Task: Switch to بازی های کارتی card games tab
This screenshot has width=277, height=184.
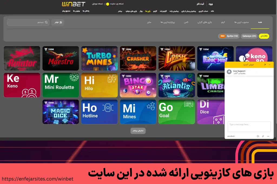Action: 205,22
